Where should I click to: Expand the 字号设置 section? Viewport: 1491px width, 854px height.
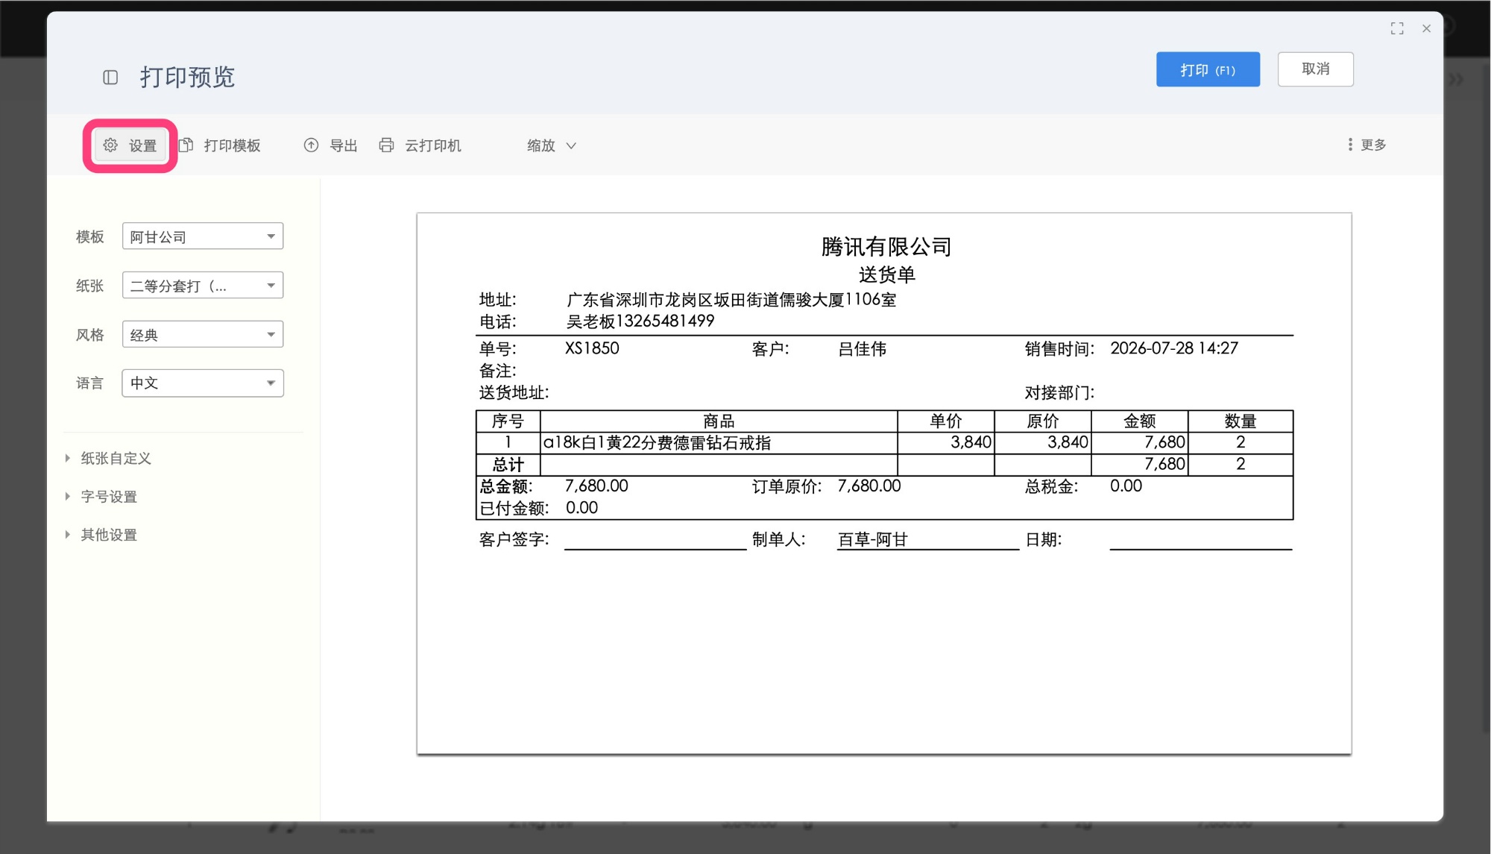pyautogui.click(x=101, y=497)
